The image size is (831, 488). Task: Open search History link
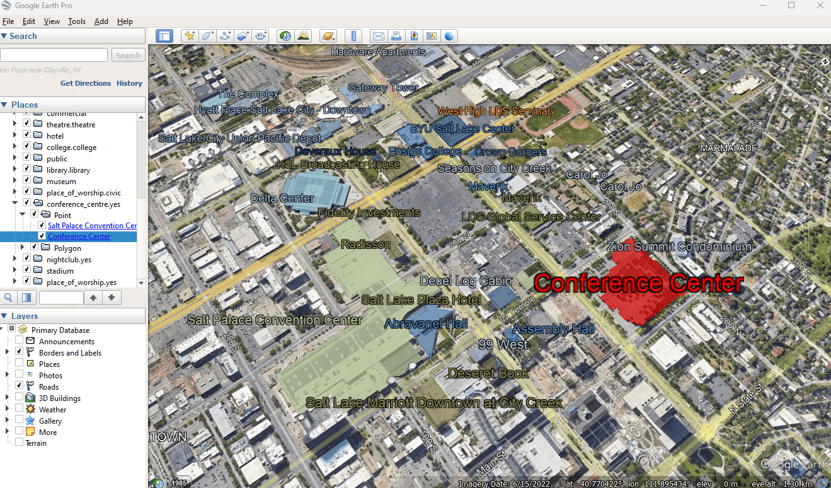click(x=129, y=83)
